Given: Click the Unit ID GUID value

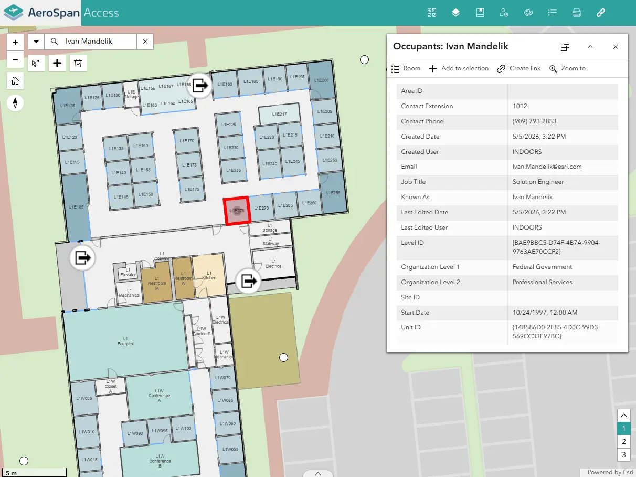Looking at the screenshot, I should point(556,331).
